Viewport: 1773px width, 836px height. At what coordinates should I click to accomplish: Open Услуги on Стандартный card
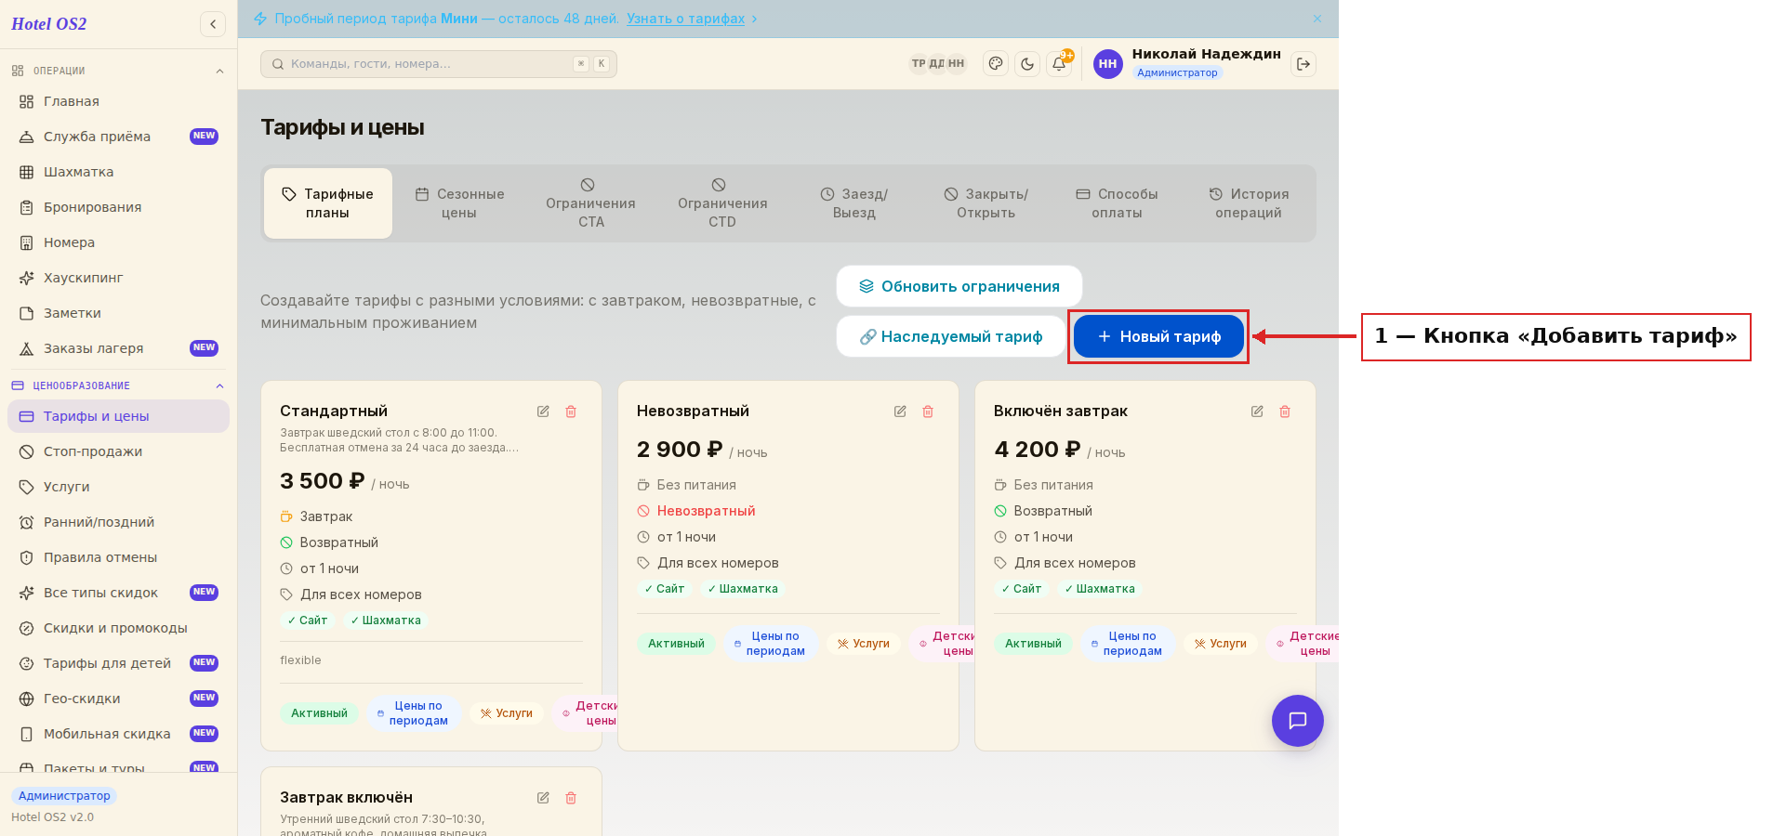click(x=506, y=713)
